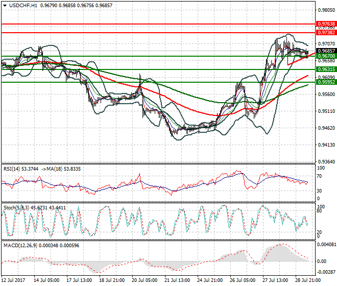Image resolution: width=337 pixels, height=286 pixels.
Task: Open the USDCHF,H1 chart menu triangle
Action: coord(5,6)
